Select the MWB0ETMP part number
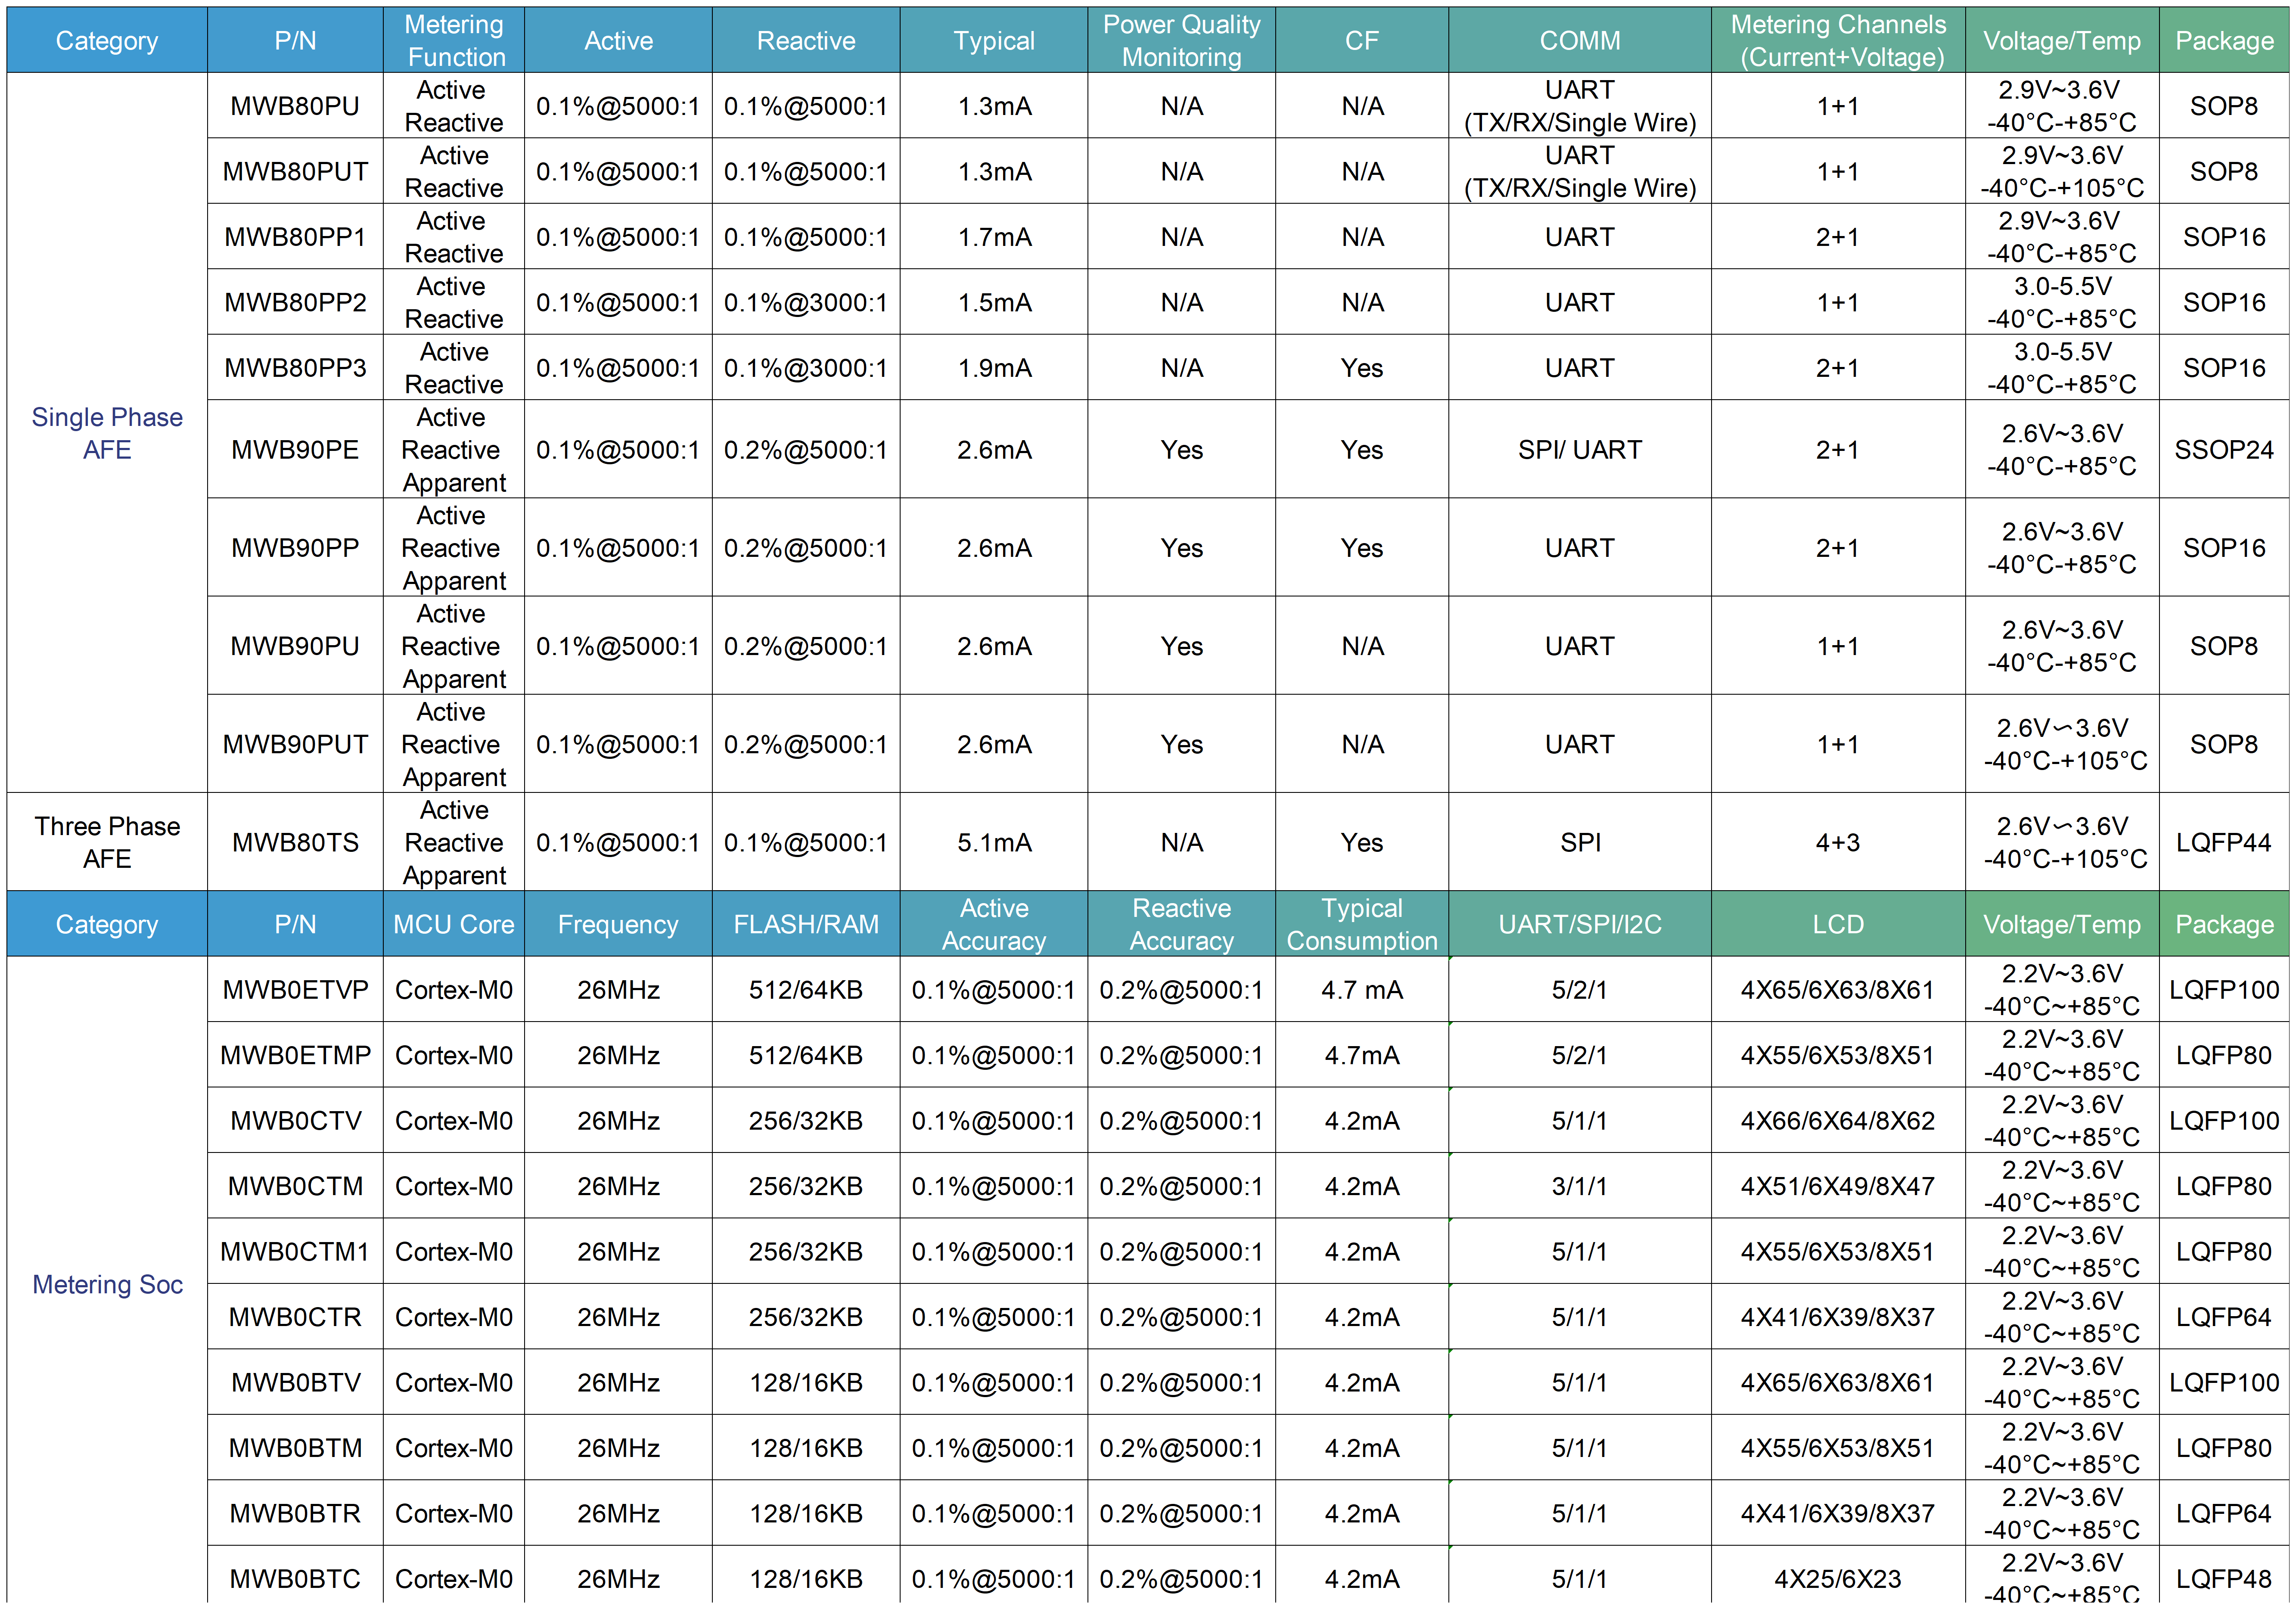2296x1609 pixels. coord(295,1055)
